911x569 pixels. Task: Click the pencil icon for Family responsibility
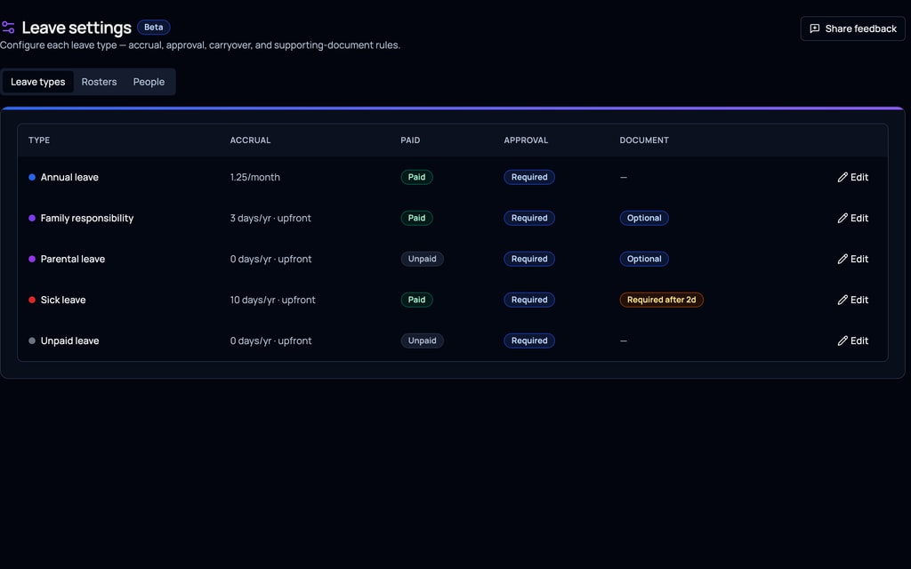pyautogui.click(x=842, y=219)
